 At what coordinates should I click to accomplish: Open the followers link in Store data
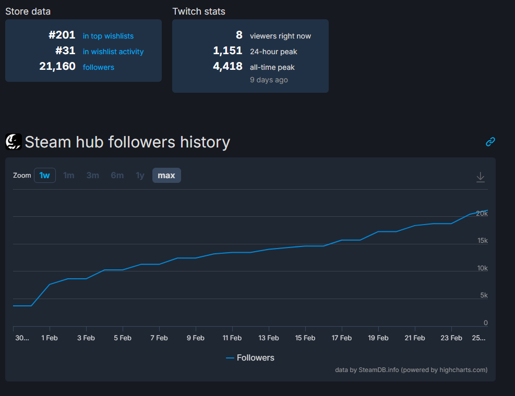tap(99, 67)
